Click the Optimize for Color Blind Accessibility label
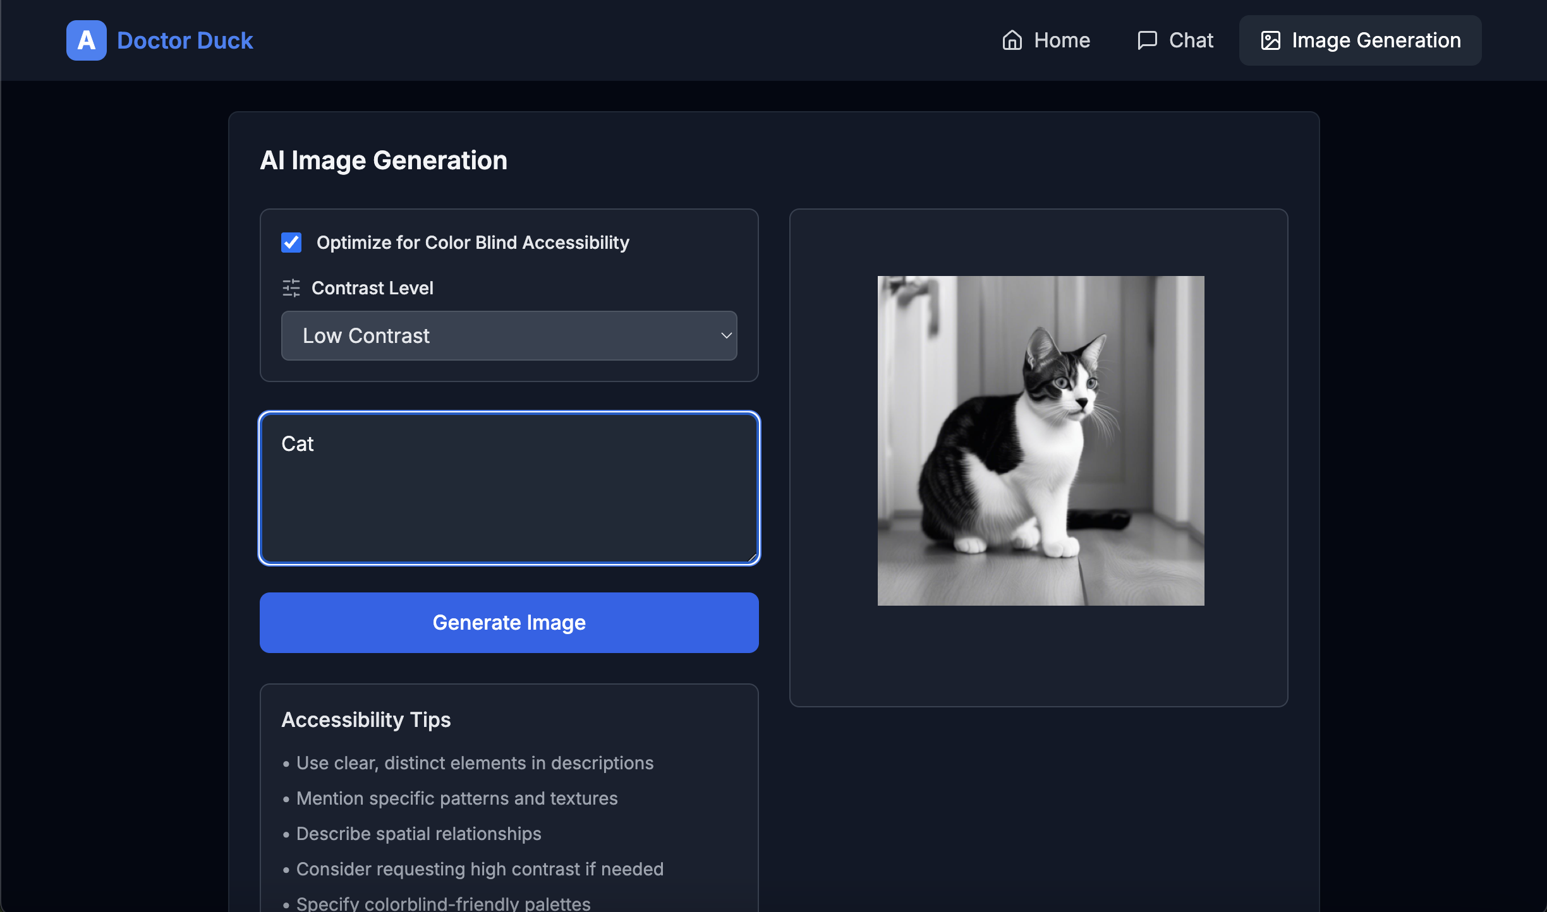Screen dimensions: 1547x912 [473, 243]
